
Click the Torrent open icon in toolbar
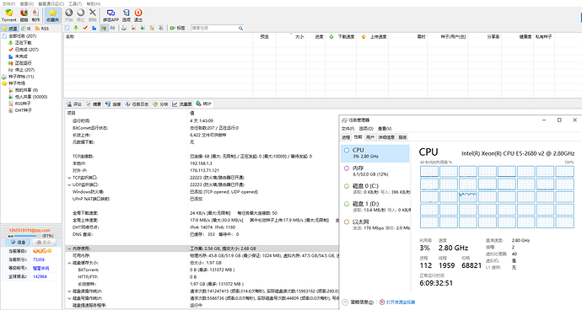9,15
